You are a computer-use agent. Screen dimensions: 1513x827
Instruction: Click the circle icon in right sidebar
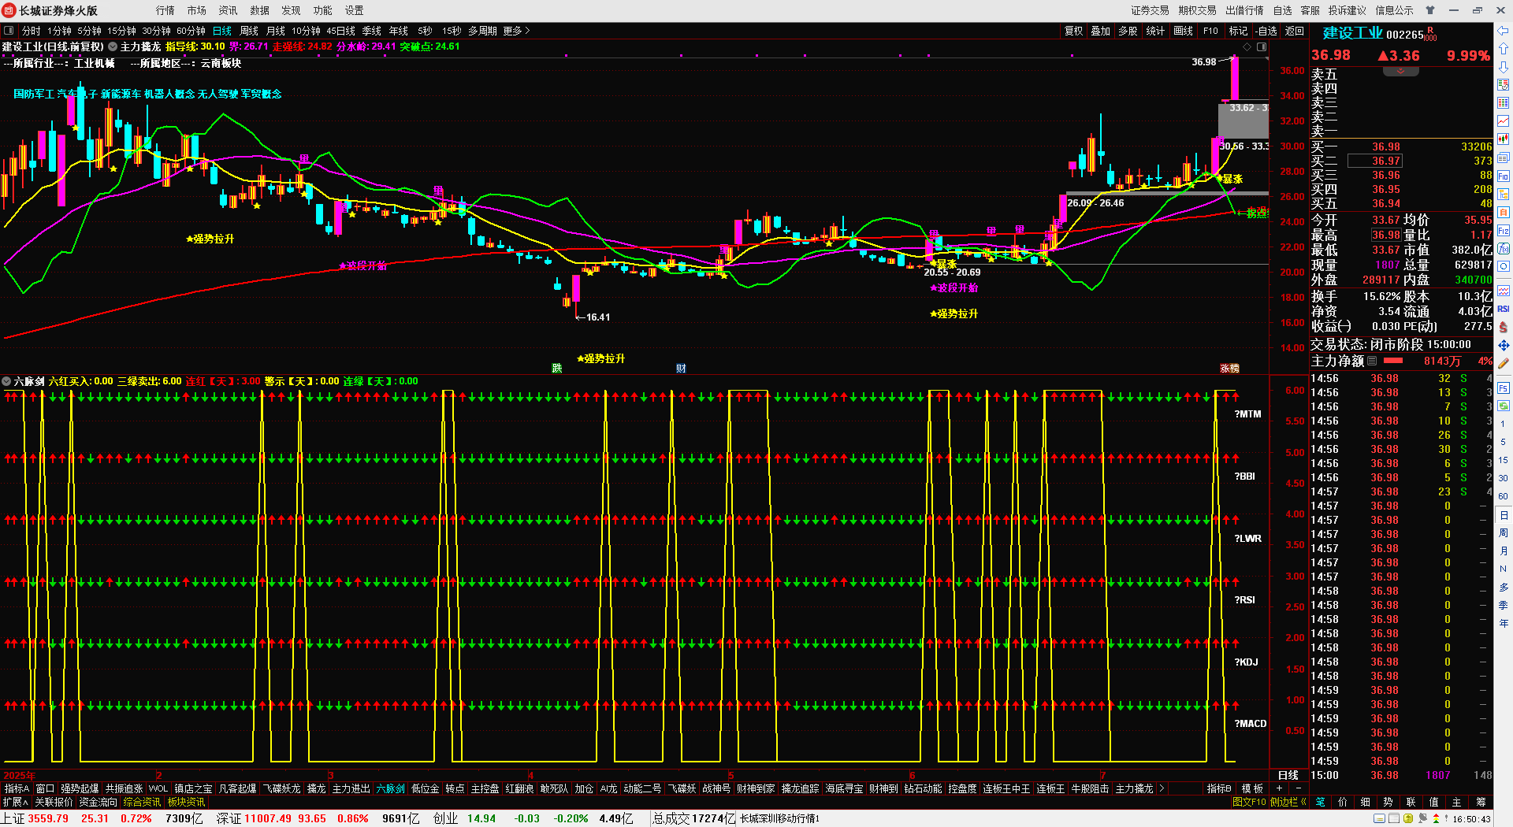[x=1504, y=267]
